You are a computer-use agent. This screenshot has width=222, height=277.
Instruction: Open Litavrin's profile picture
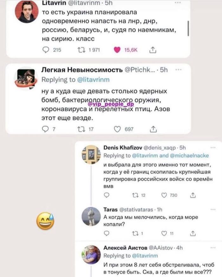tap(27, 12)
